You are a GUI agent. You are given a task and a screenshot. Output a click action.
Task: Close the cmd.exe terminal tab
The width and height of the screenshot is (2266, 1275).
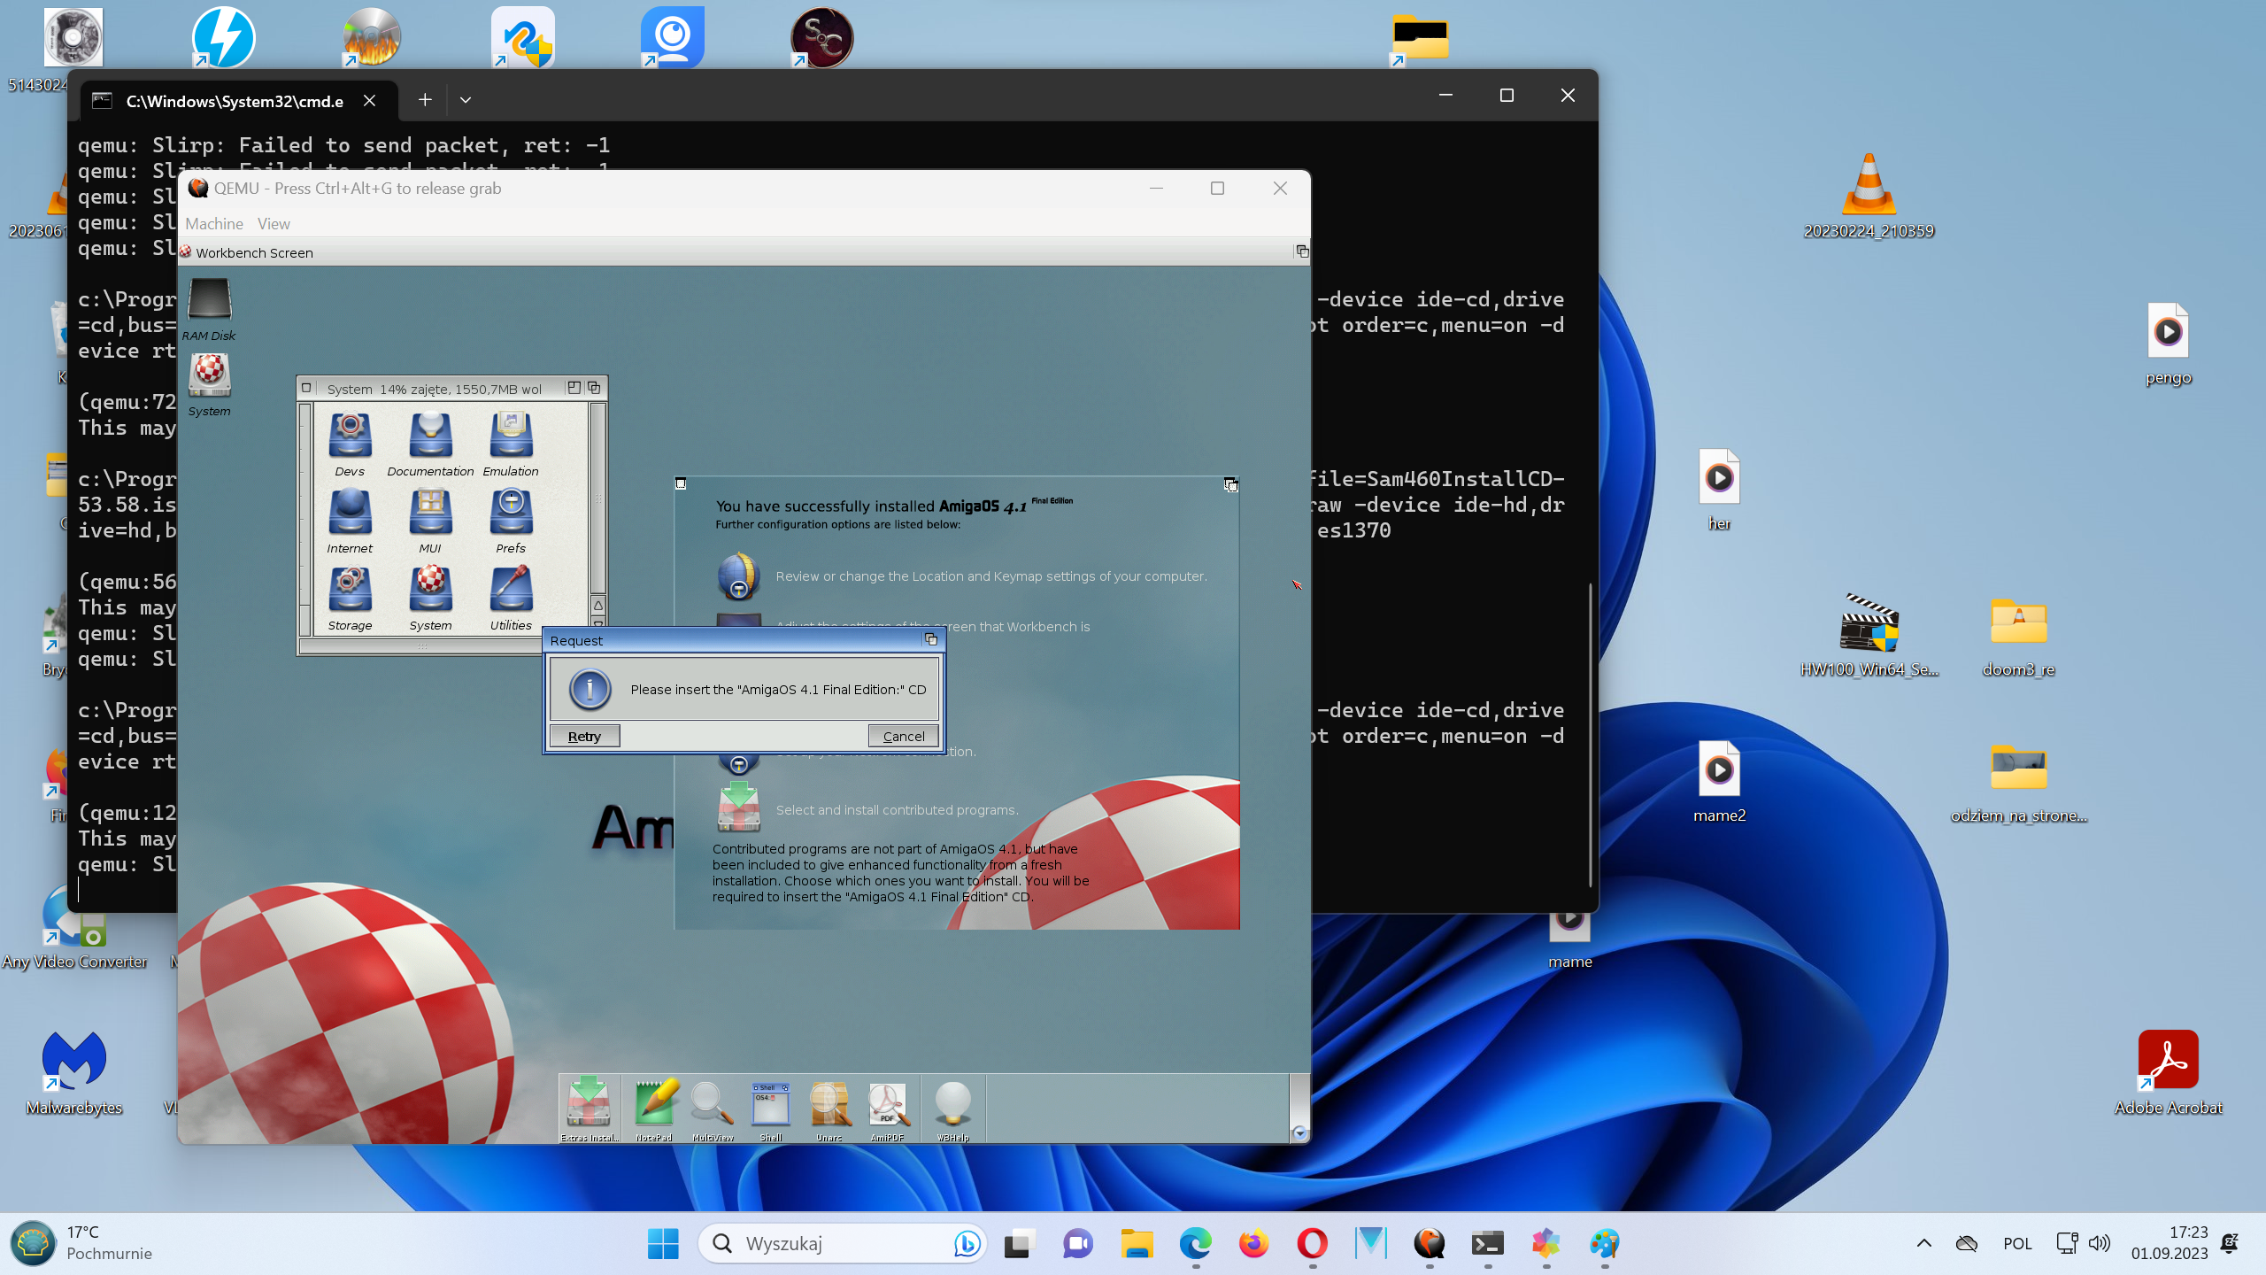pyautogui.click(x=370, y=101)
